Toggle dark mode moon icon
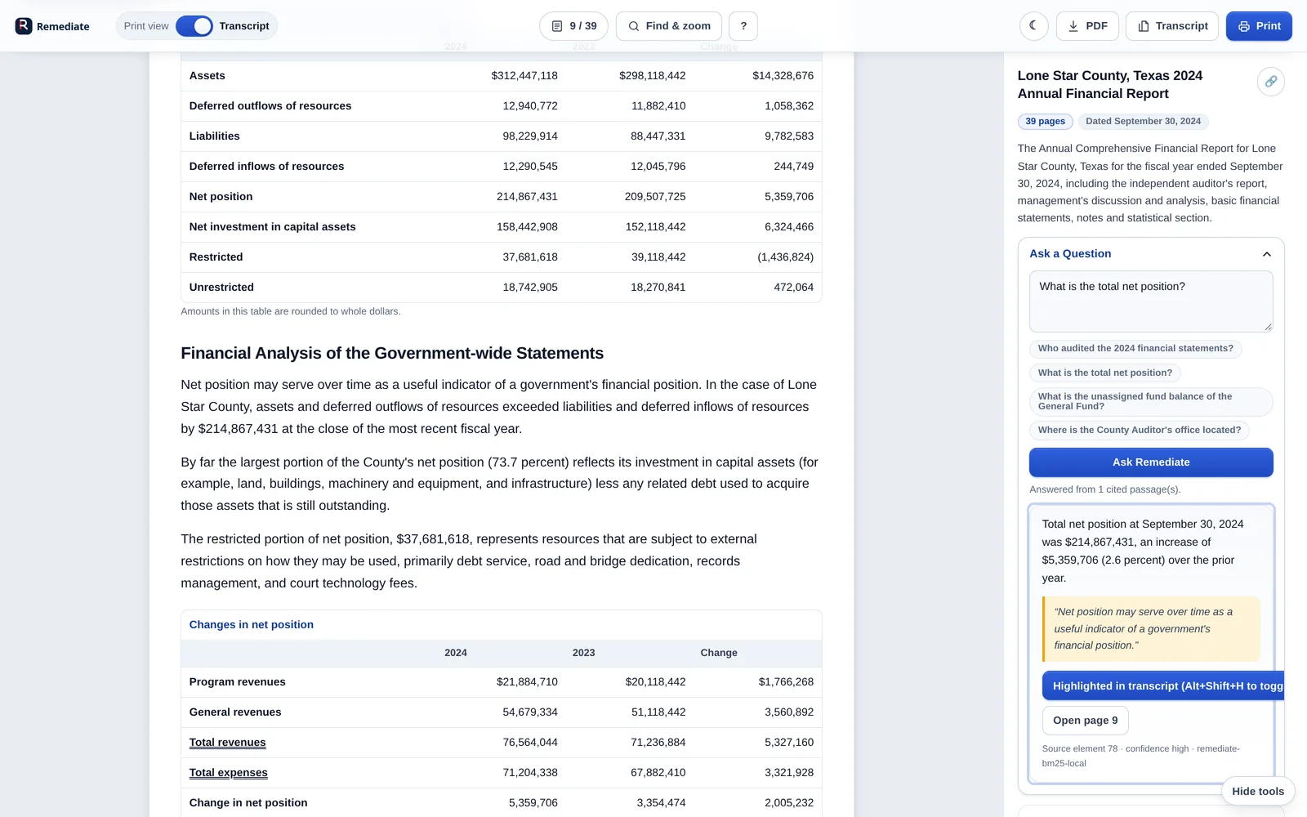Image resolution: width=1307 pixels, height=817 pixels. (x=1033, y=26)
